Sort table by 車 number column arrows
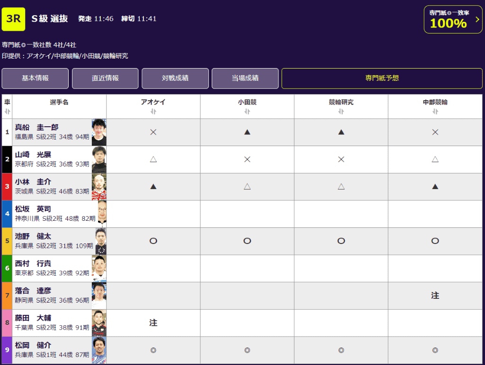The image size is (485, 365). coord(7,112)
